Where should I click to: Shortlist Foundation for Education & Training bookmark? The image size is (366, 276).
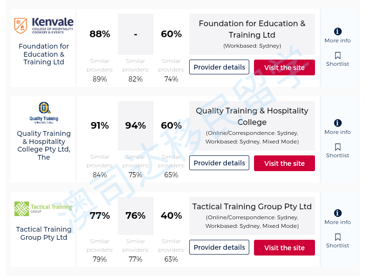point(338,56)
